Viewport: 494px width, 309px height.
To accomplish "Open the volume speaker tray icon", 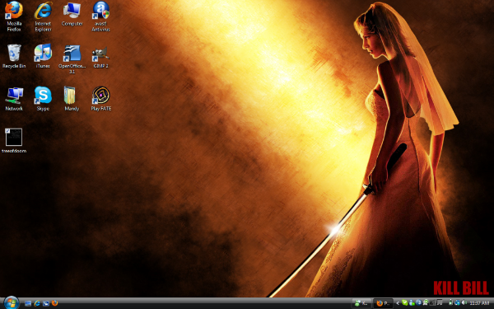I will tap(464, 303).
